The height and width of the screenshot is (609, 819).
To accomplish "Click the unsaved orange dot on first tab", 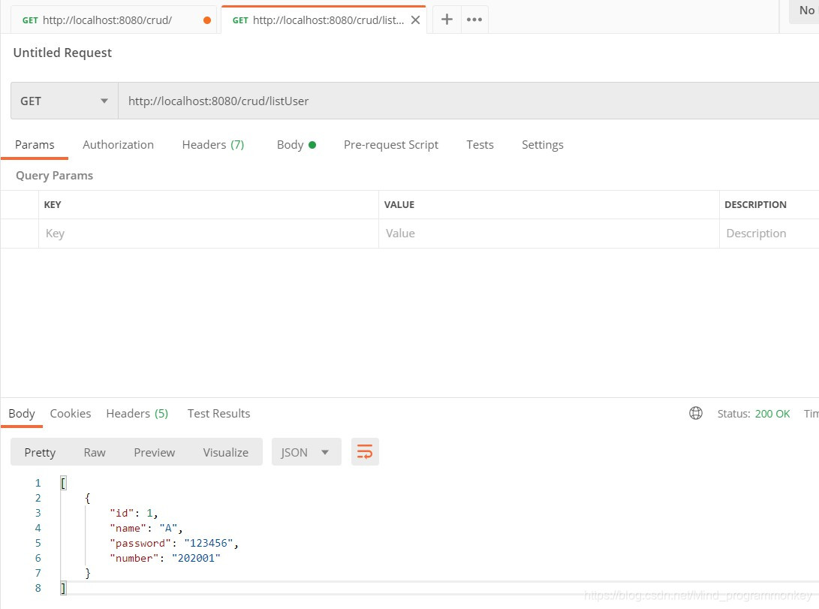I will pos(207,20).
